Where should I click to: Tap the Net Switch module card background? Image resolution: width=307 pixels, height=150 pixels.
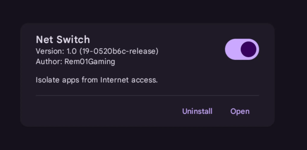(120, 111)
